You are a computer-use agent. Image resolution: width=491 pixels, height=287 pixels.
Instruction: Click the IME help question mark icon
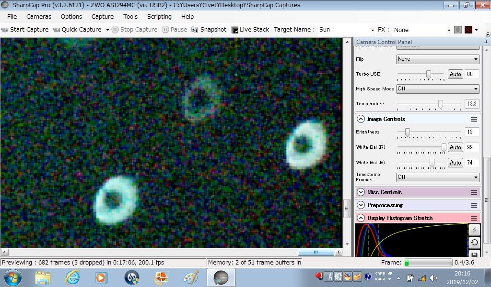368,276
